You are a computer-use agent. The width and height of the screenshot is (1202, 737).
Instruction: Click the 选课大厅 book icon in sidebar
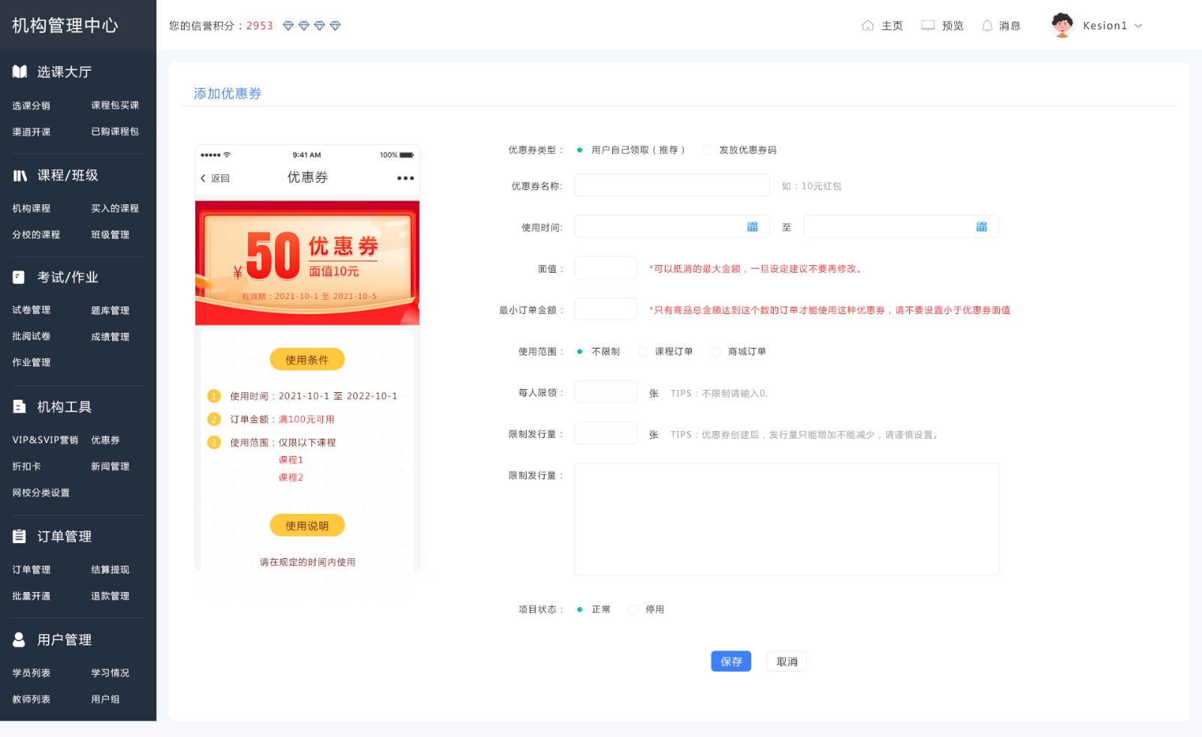pos(18,71)
